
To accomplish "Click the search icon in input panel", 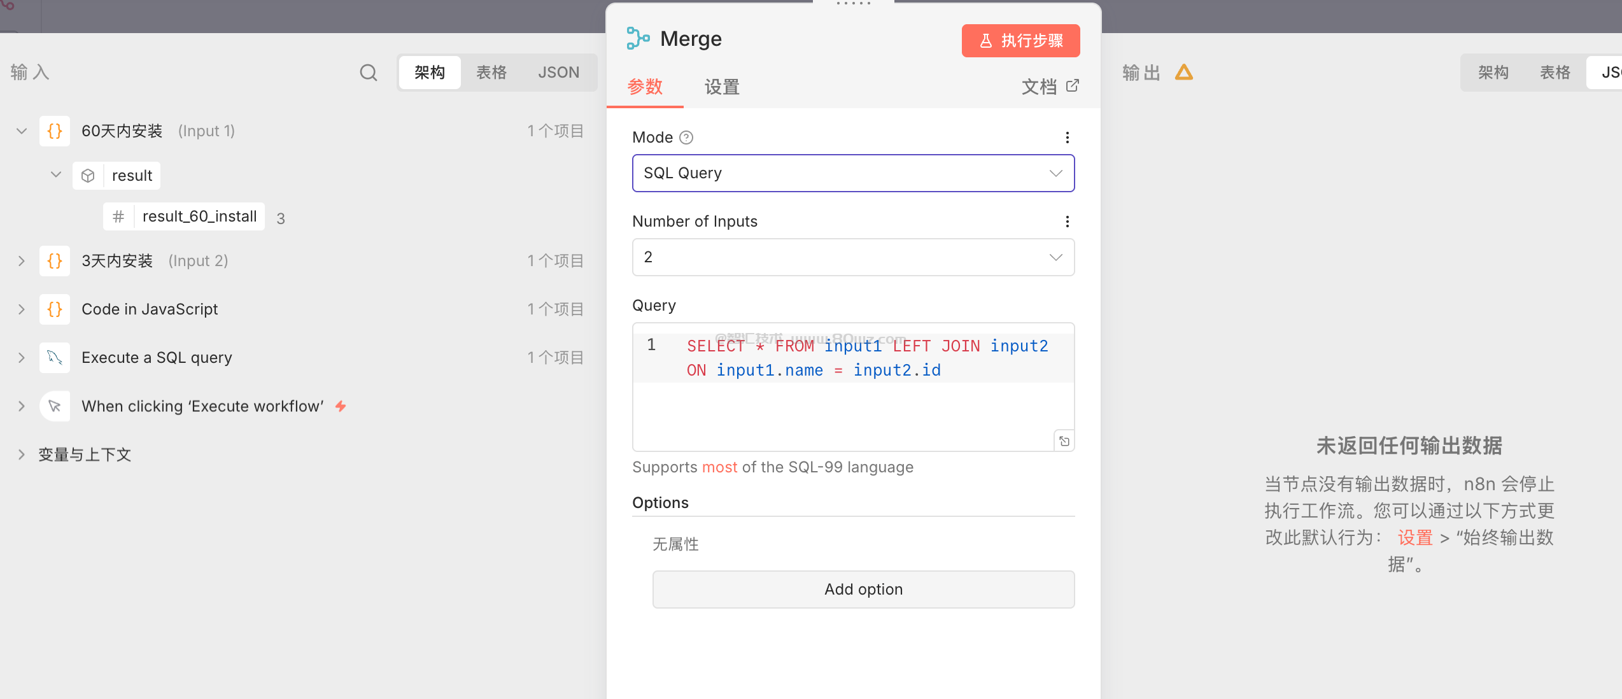I will click(x=369, y=73).
